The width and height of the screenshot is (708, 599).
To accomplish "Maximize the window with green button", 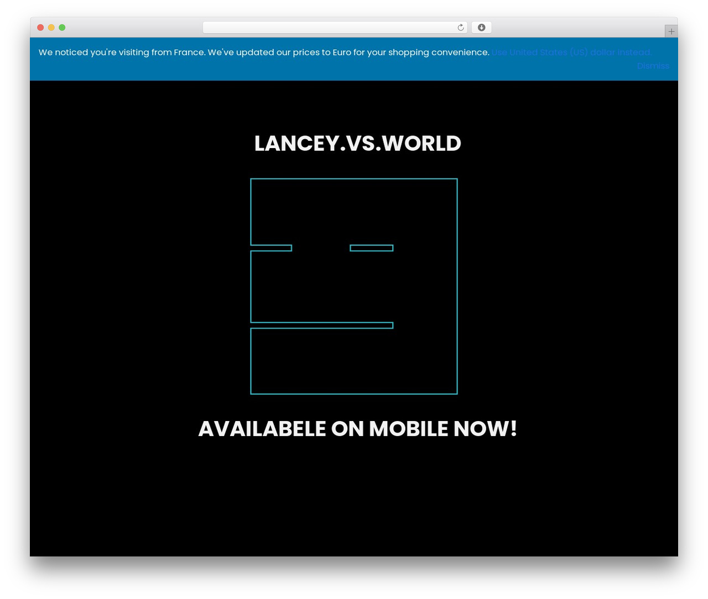I will [x=62, y=28].
